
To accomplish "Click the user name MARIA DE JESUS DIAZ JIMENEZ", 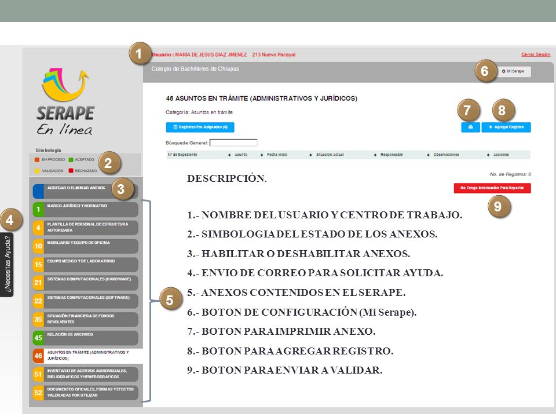I will (211, 54).
